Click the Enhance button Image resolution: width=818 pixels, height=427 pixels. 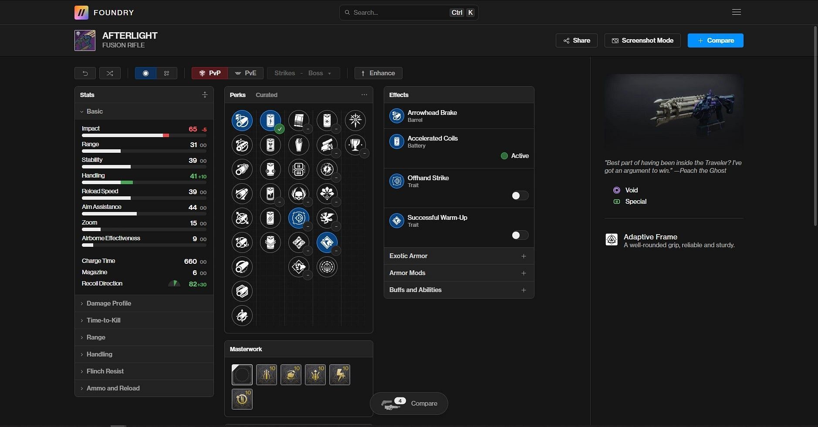(378, 73)
